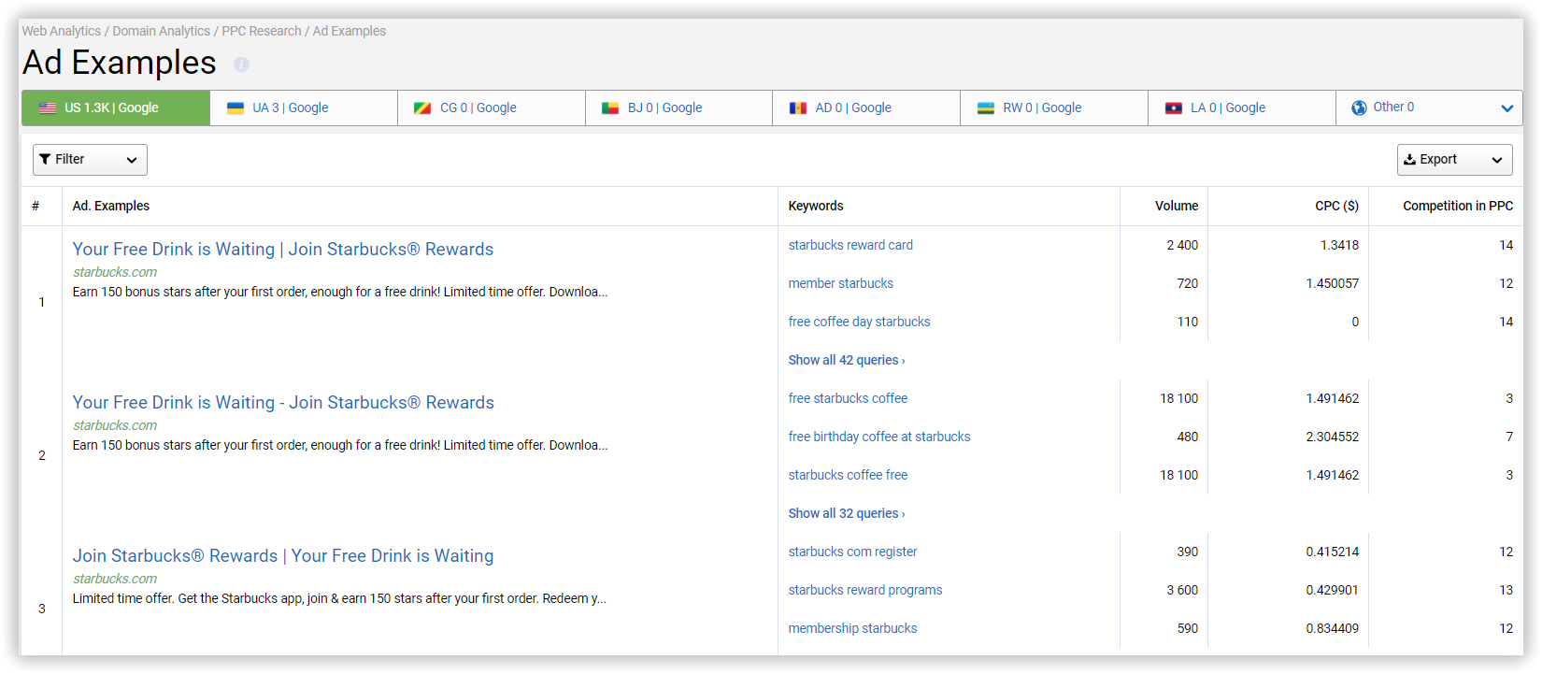
Task: Click the BJ flag icon
Action: (610, 108)
